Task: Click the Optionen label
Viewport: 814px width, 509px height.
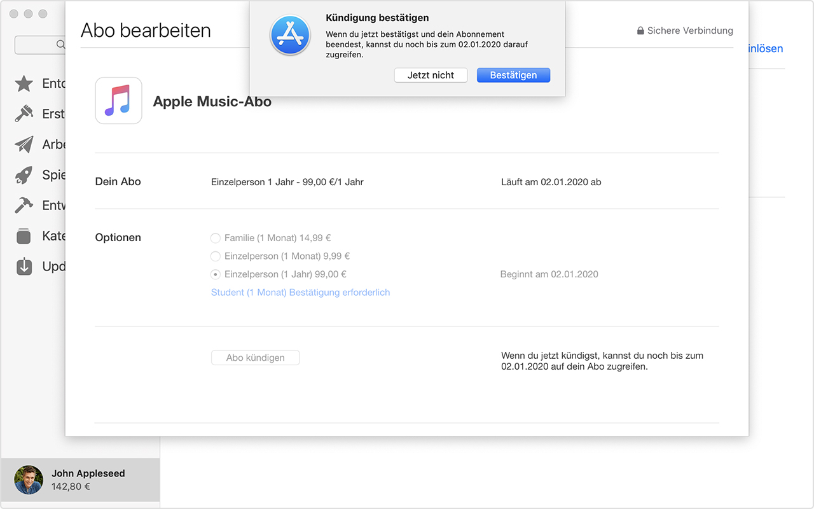Action: click(118, 237)
